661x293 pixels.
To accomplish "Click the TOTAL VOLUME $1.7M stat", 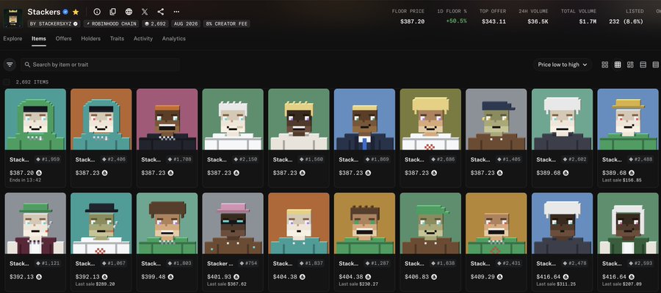I will (x=579, y=16).
